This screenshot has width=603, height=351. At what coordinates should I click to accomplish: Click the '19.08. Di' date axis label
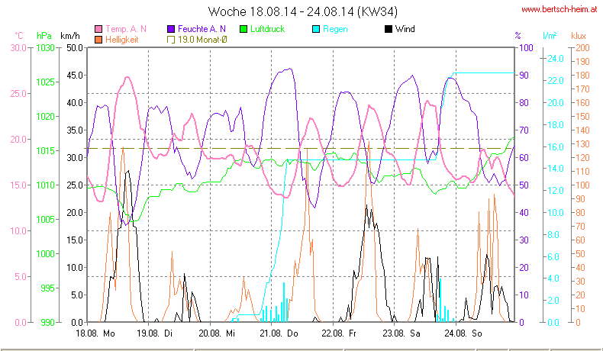pyautogui.click(x=155, y=333)
